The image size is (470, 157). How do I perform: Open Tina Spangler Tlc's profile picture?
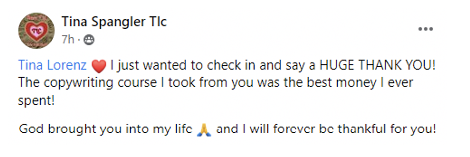[36, 31]
